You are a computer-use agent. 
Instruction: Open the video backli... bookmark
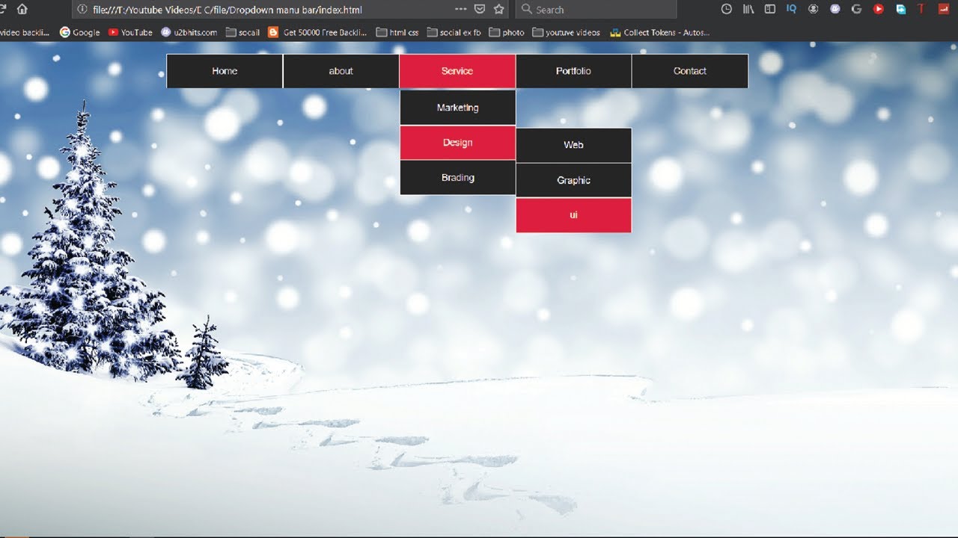[x=24, y=32]
